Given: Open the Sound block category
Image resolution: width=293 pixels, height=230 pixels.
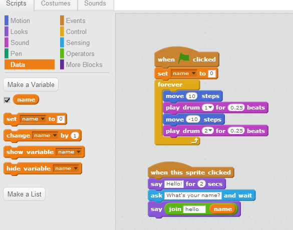Looking at the screenshot, I should [20, 42].
